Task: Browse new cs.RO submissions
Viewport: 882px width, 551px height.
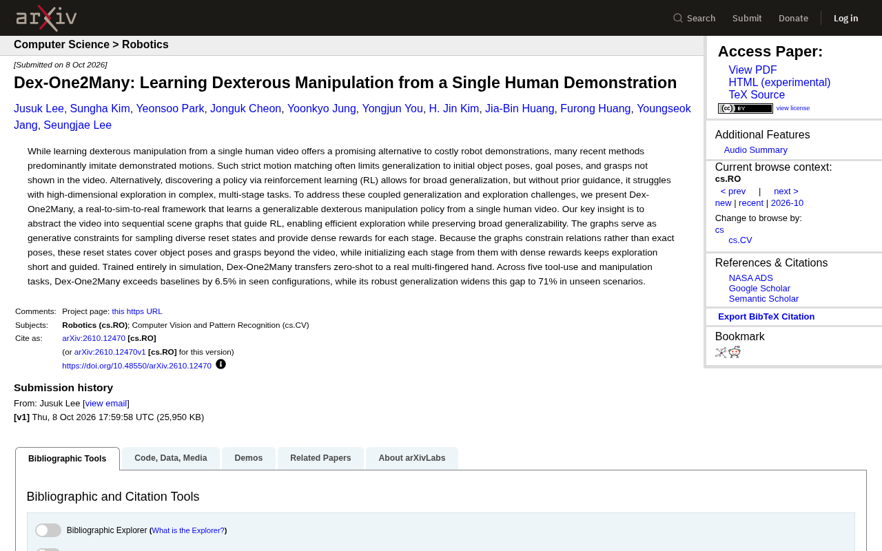Action: 724,203
